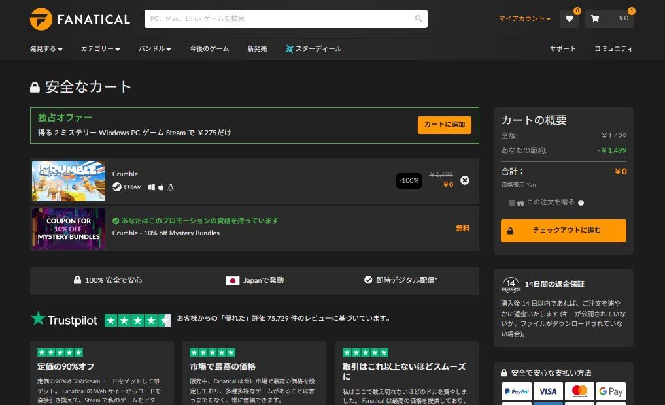665x405 pixels.
Task: Click the 無料 label on coupon row
Action: pos(463,229)
